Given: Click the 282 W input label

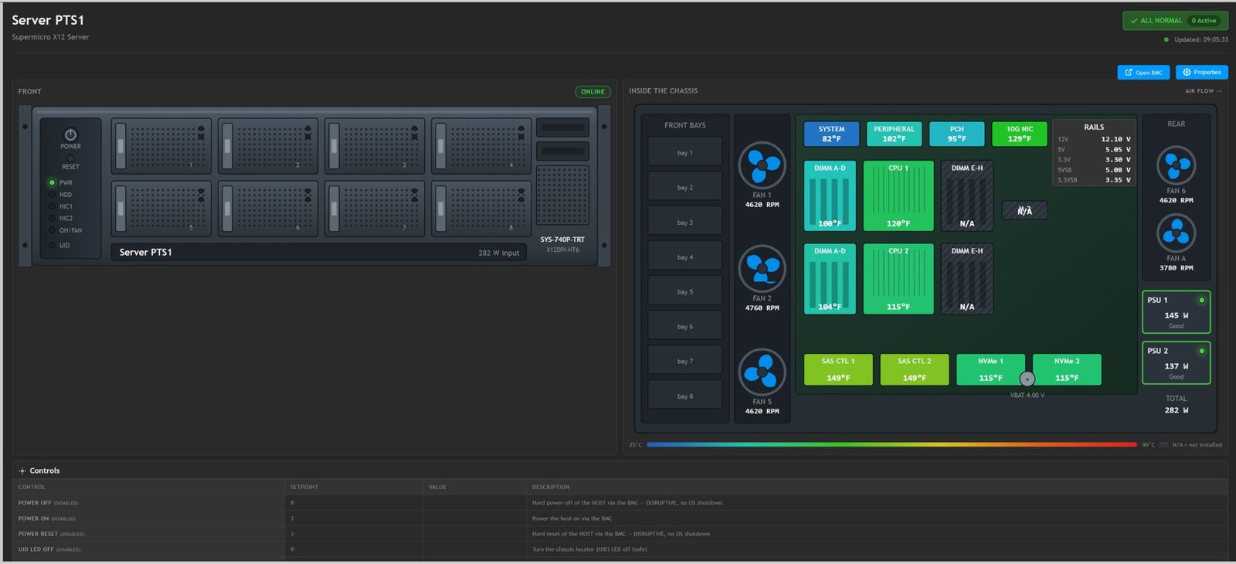Looking at the screenshot, I should [x=498, y=253].
